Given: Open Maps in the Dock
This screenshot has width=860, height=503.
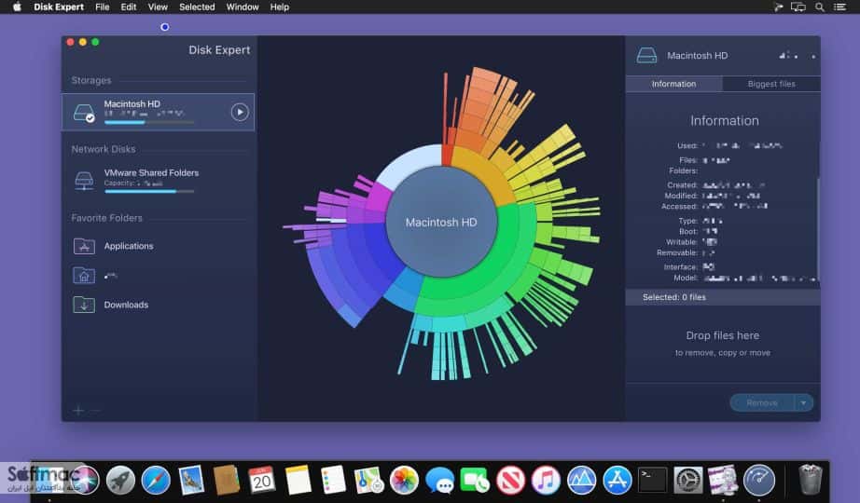Looking at the screenshot, I should pos(368,481).
